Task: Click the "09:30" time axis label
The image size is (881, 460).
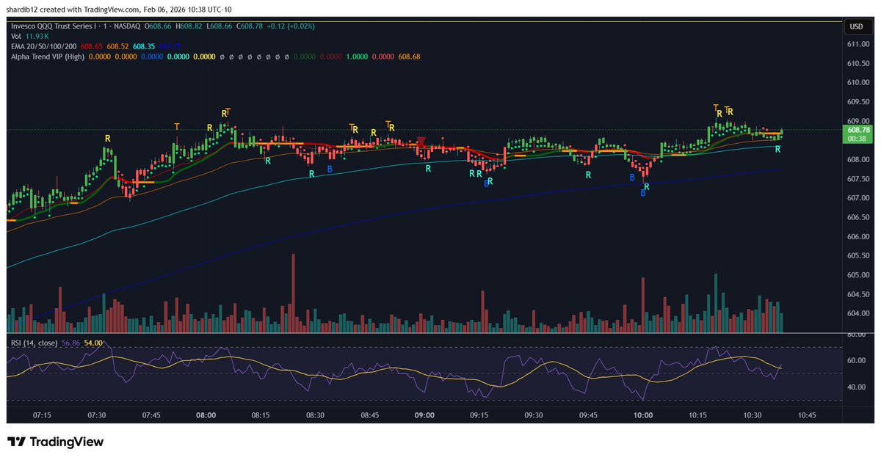Action: point(534,415)
